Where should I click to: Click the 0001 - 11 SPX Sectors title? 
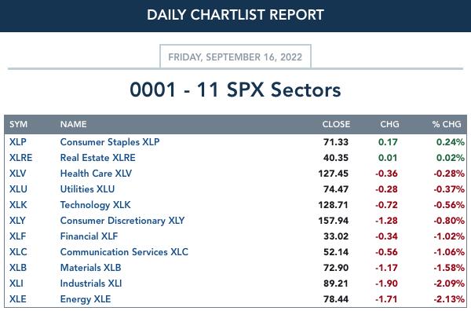235,90
